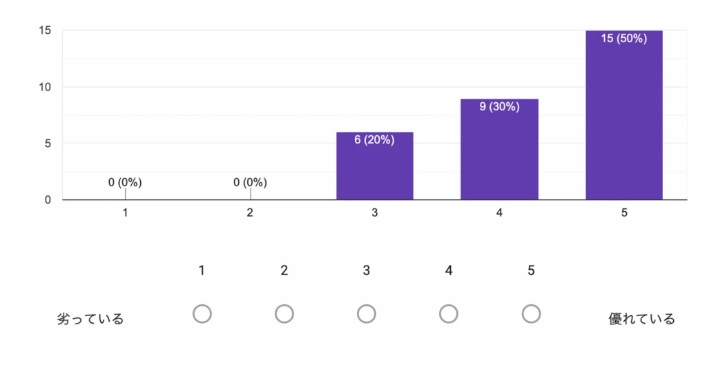
Task: Click the y-axis value 15
Action: point(46,30)
